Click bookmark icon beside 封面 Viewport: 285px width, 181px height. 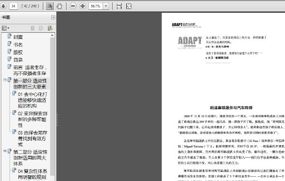click(9, 36)
